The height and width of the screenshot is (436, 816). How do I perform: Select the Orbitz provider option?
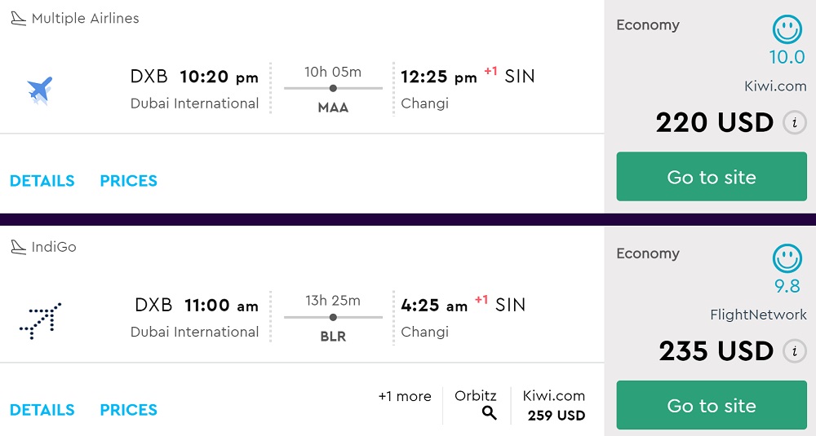[476, 397]
